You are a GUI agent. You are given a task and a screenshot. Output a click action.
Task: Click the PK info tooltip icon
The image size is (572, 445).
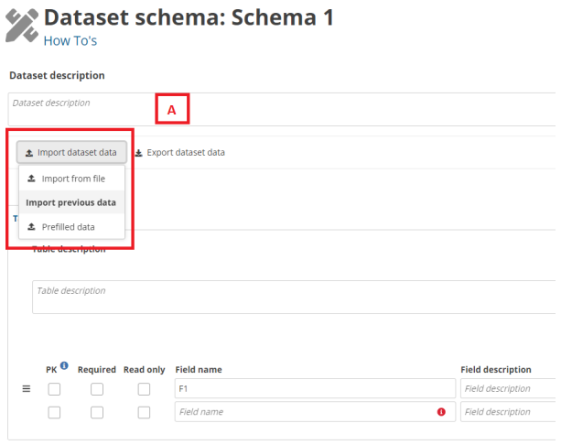click(64, 367)
